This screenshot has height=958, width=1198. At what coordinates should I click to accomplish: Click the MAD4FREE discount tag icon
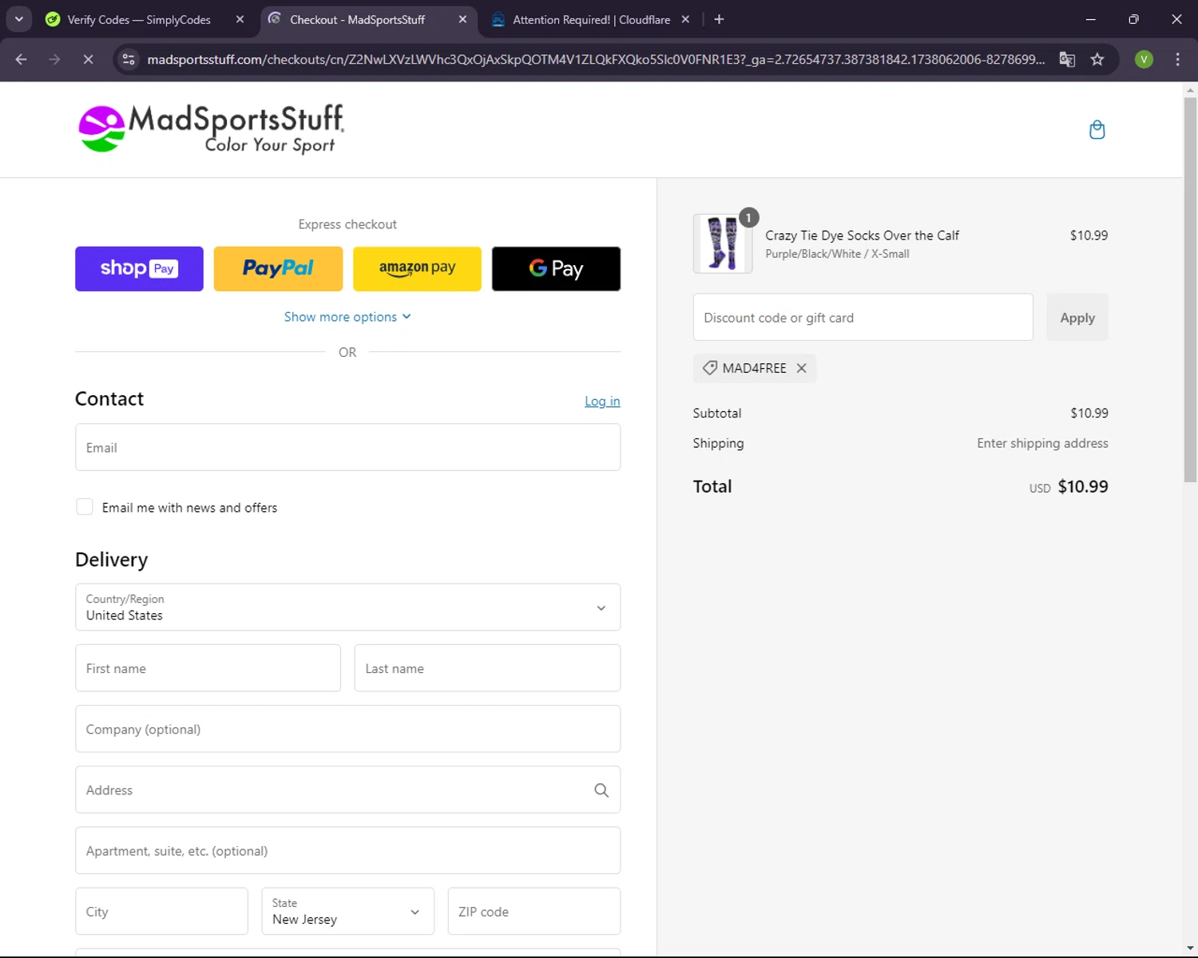(709, 368)
